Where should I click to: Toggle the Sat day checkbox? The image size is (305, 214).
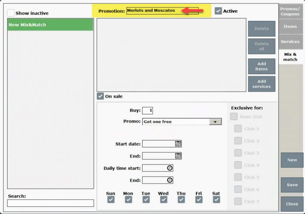coord(216,200)
